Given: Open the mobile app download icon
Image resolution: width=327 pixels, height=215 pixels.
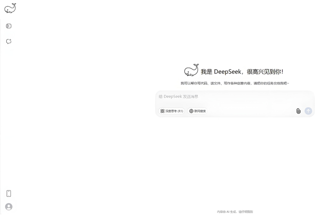Looking at the screenshot, I should click(x=9, y=193).
